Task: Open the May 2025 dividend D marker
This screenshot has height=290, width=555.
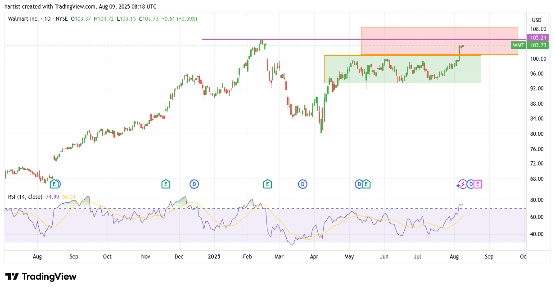Action: 359,184
